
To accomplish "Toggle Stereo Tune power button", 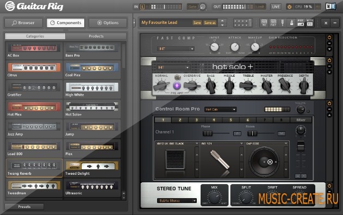I will tap(329, 186).
